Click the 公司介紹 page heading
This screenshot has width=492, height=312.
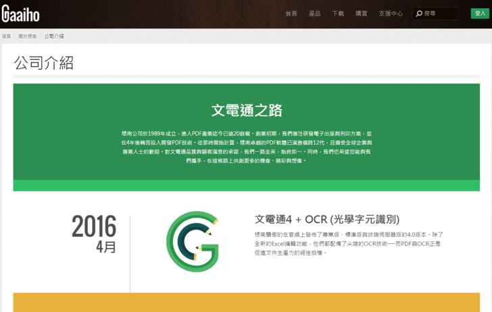tap(44, 63)
